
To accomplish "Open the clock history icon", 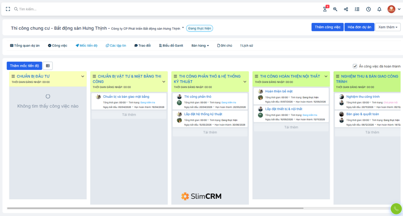I will coord(368,9).
